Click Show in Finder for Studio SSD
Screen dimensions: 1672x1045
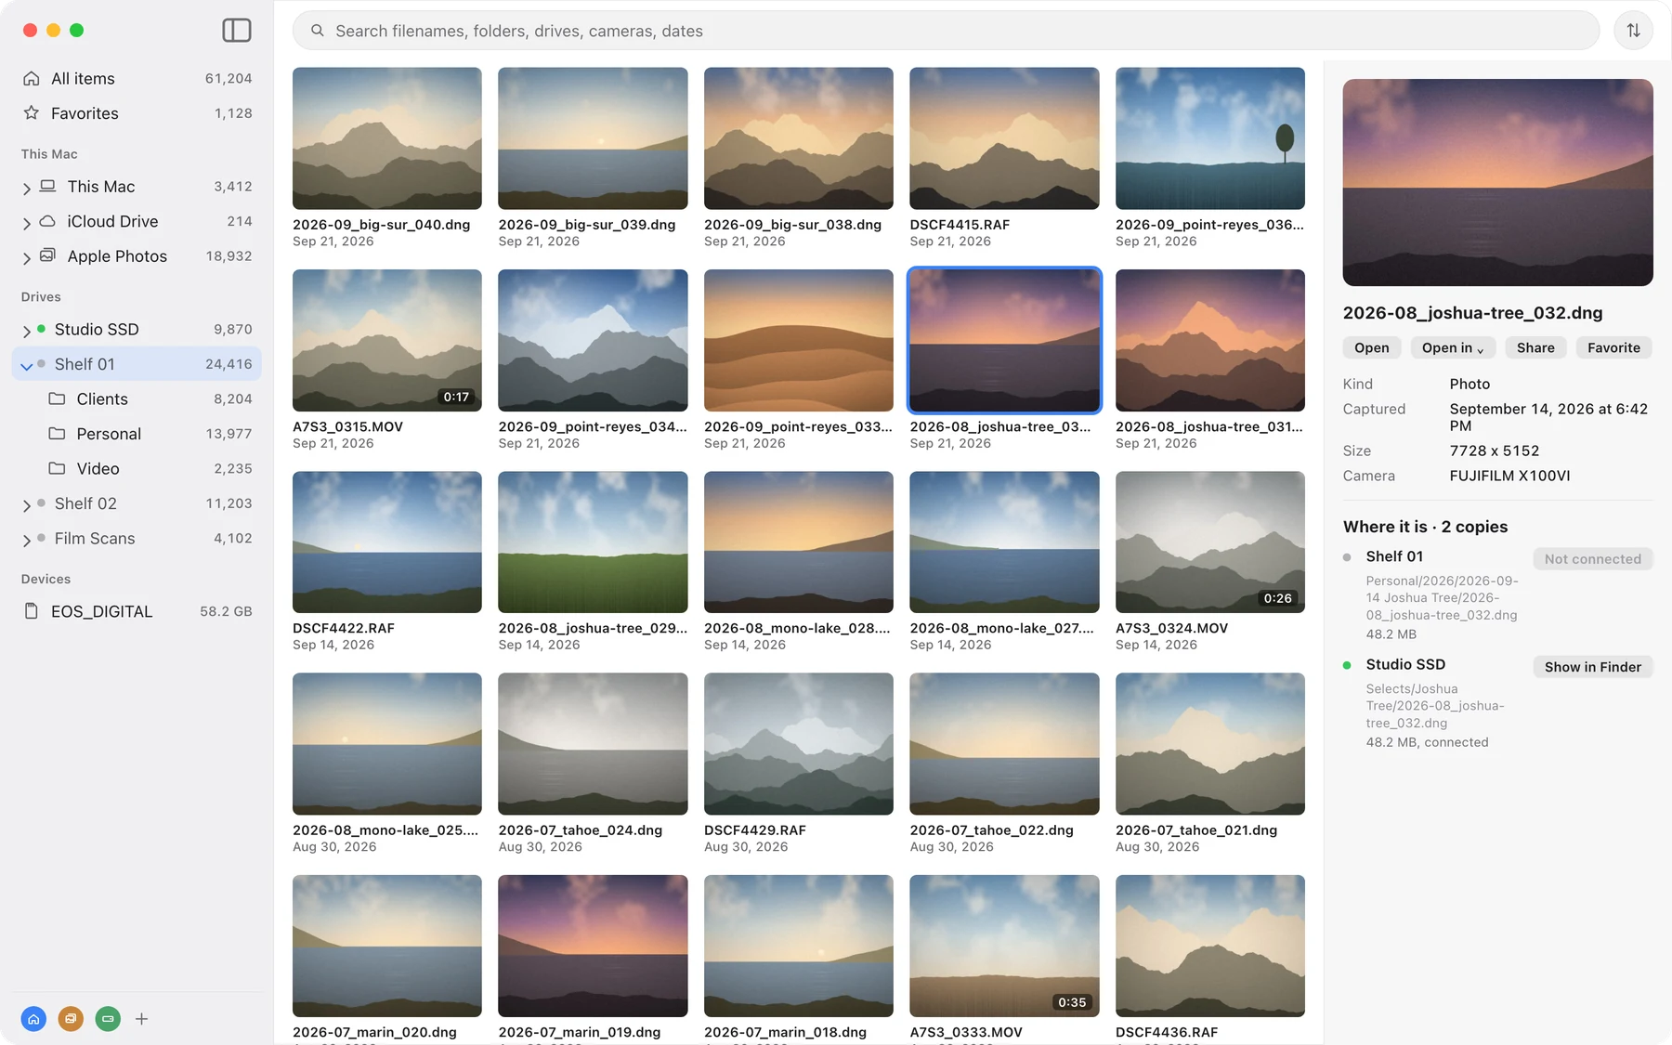pyautogui.click(x=1592, y=666)
